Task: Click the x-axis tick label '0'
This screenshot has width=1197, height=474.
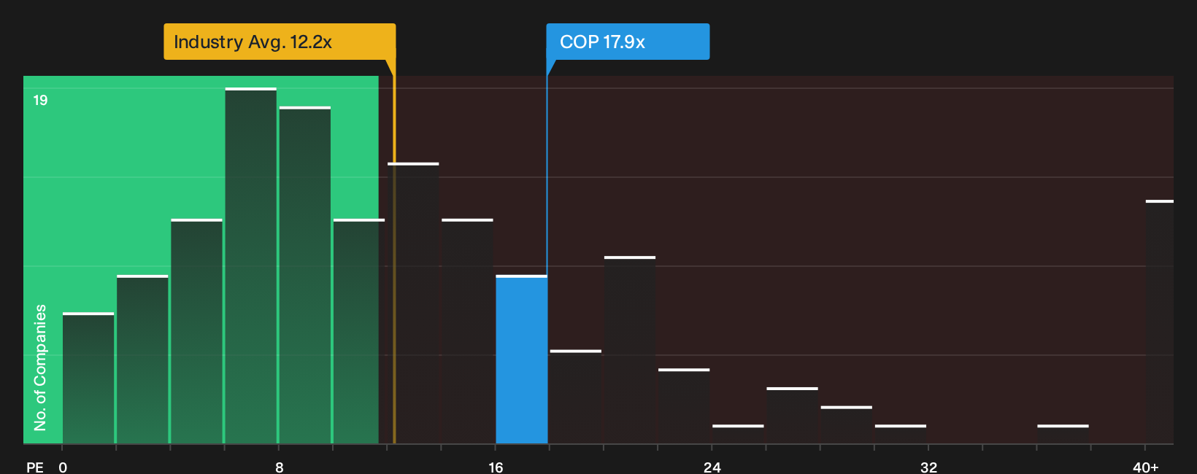Action: pyautogui.click(x=63, y=467)
